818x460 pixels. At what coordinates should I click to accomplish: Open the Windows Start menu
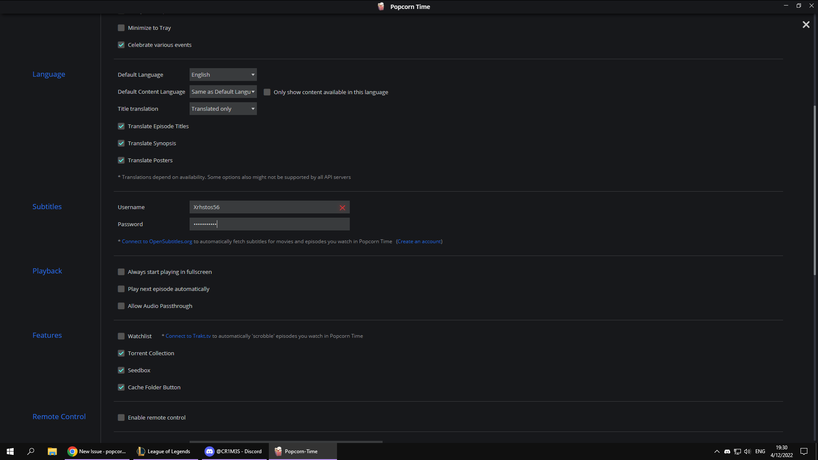click(10, 451)
